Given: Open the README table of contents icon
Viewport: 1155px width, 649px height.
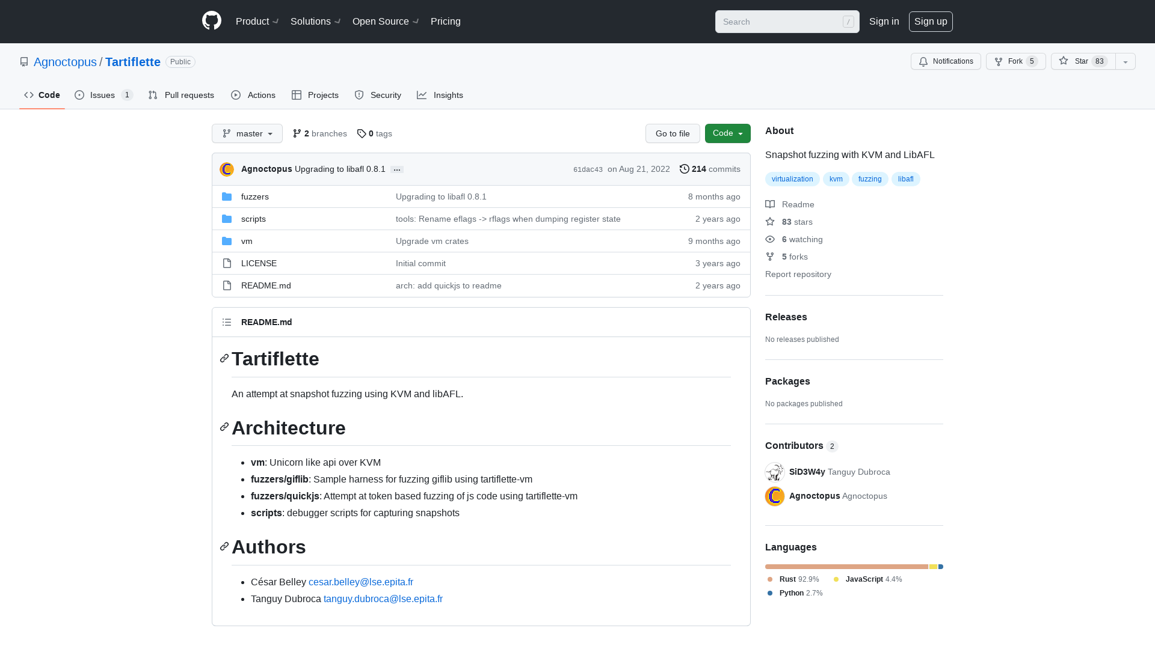Looking at the screenshot, I should coord(227,322).
